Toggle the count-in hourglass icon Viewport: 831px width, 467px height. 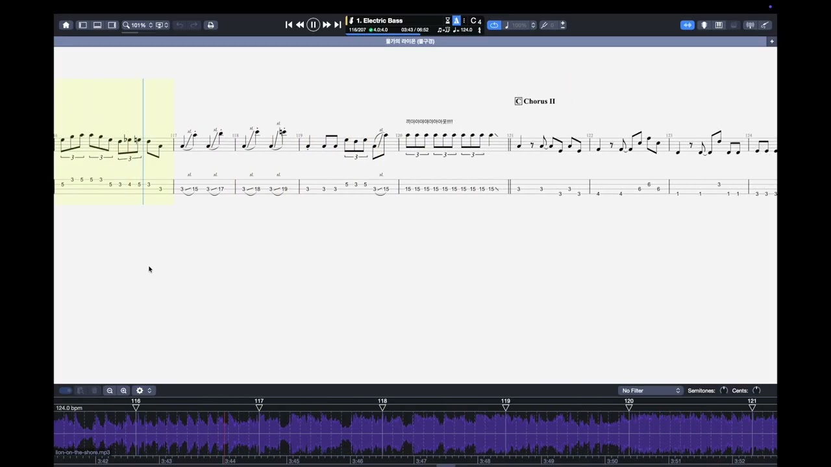[447, 21]
